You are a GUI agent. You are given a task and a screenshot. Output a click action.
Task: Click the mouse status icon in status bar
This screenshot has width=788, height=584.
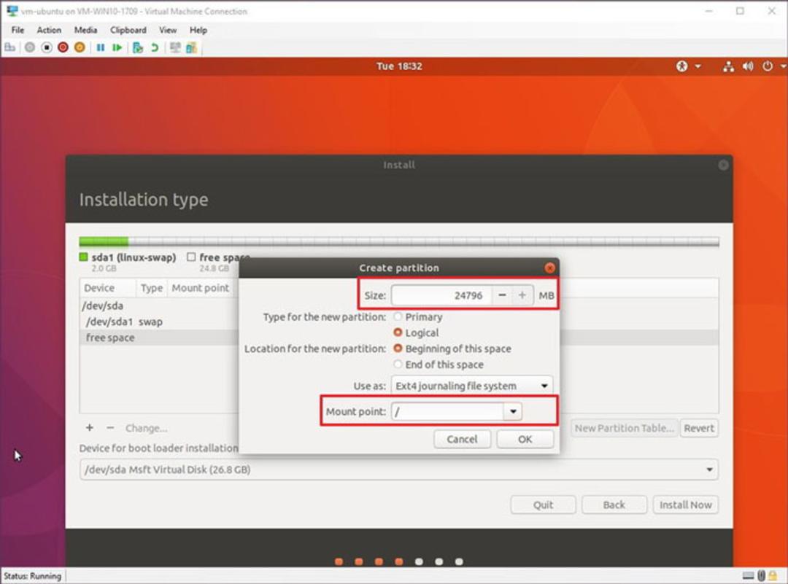coord(761,576)
